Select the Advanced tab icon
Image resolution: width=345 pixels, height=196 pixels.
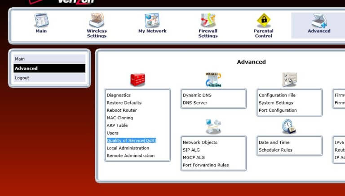click(319, 20)
